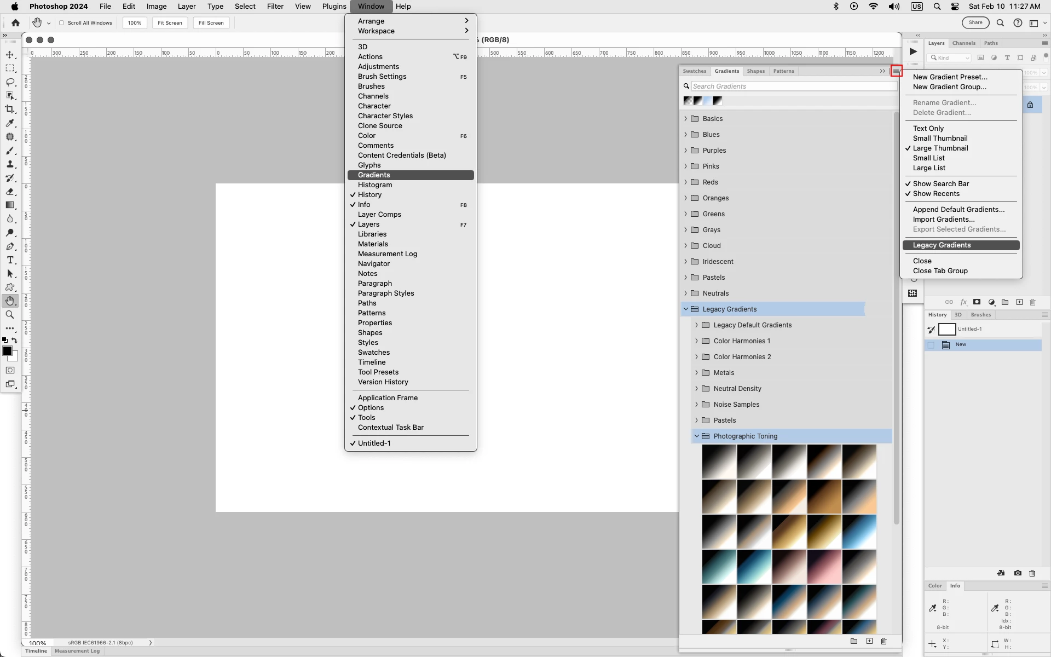Toggle Show Recents in panel menu
Screen dimensions: 1051x657
point(936,194)
